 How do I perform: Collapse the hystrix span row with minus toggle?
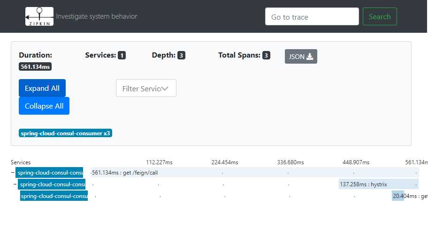pyautogui.click(x=15, y=184)
